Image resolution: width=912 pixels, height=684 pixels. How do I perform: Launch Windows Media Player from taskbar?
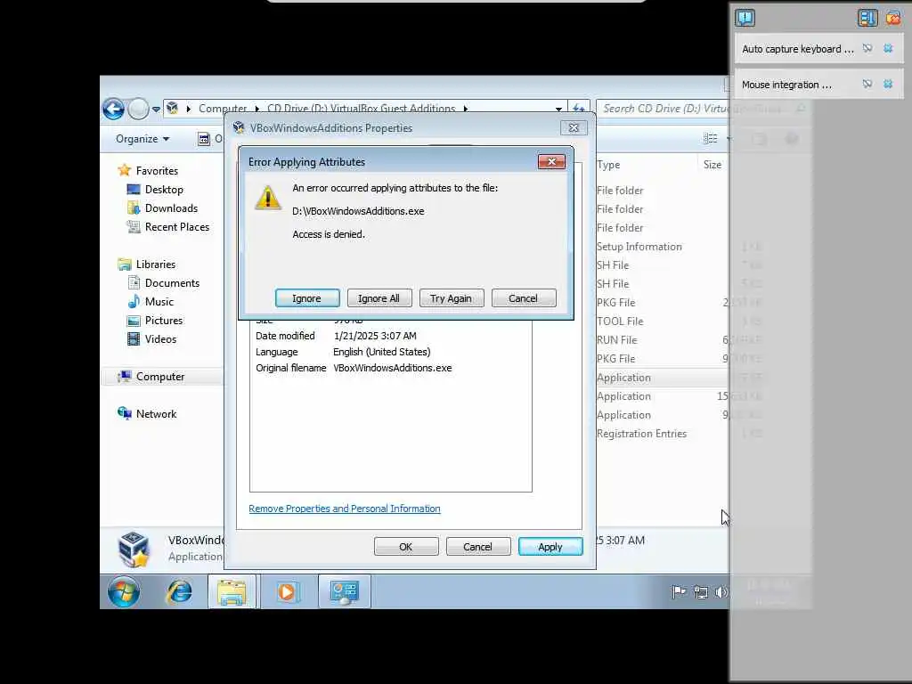coord(287,592)
